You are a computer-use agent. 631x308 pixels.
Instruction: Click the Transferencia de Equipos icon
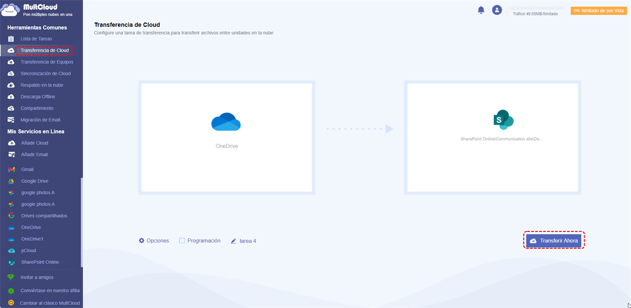[11, 62]
